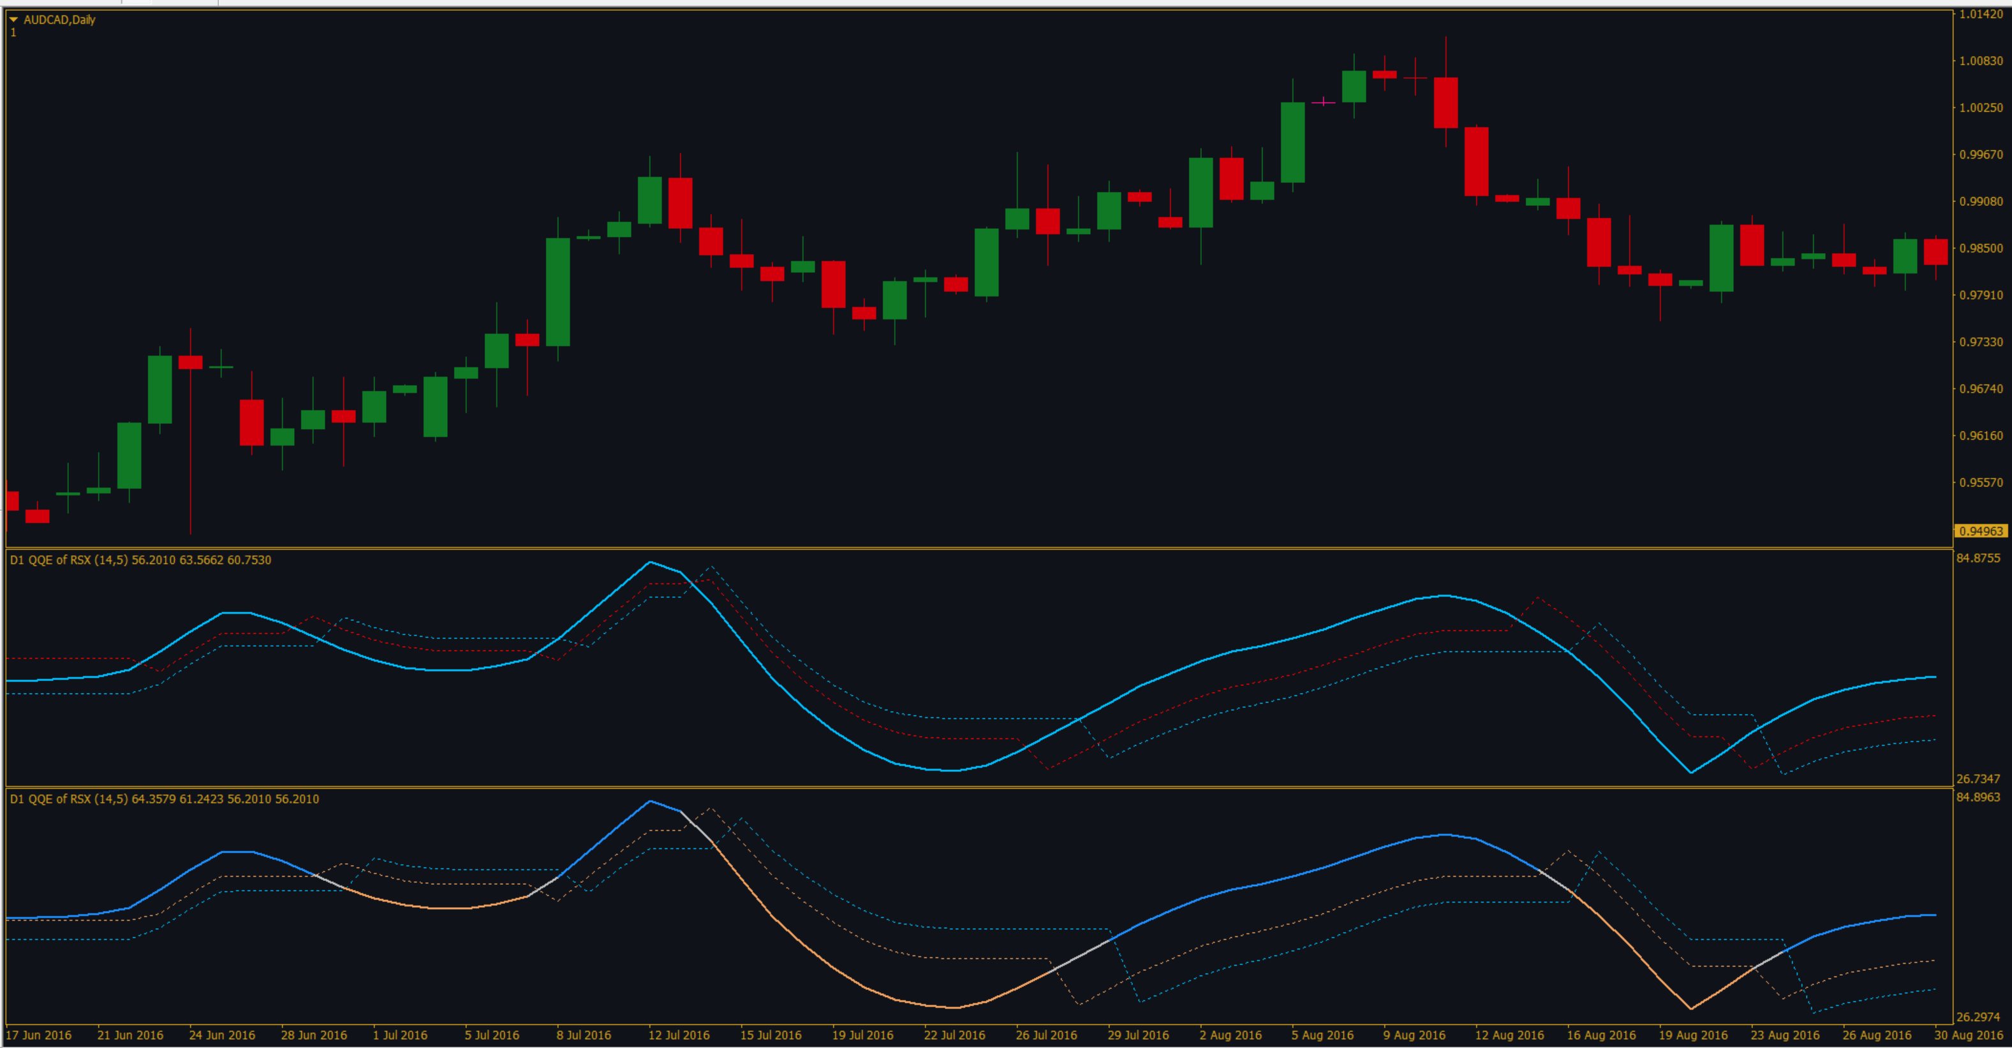Click the highlighted 0.94963 price tag
Screen dimensions: 2012x1048
[x=1981, y=530]
